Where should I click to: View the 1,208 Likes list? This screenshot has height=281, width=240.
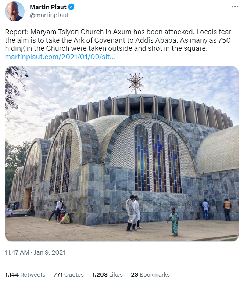(x=107, y=274)
